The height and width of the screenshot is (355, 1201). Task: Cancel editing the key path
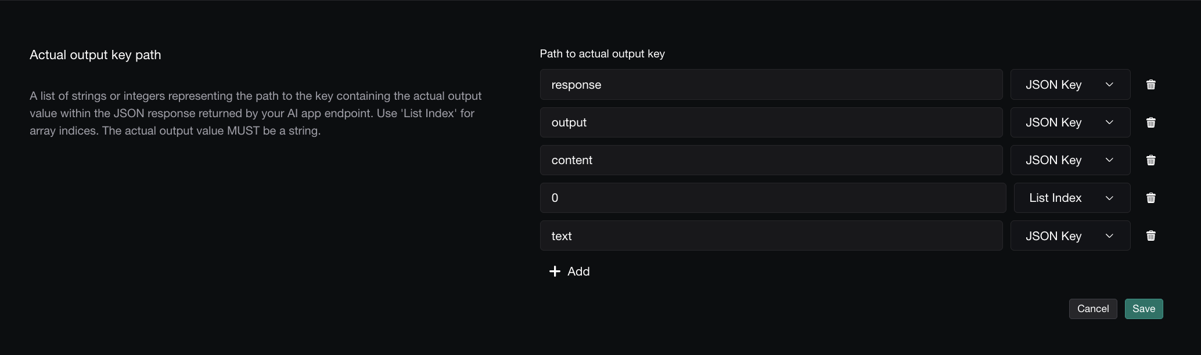1092,309
